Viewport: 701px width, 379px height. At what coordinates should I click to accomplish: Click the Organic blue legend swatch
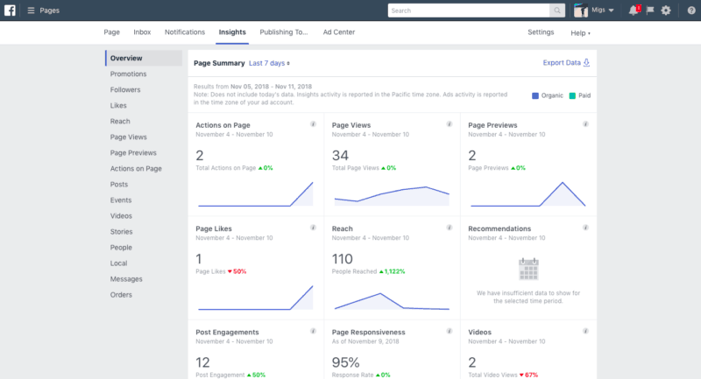(535, 95)
